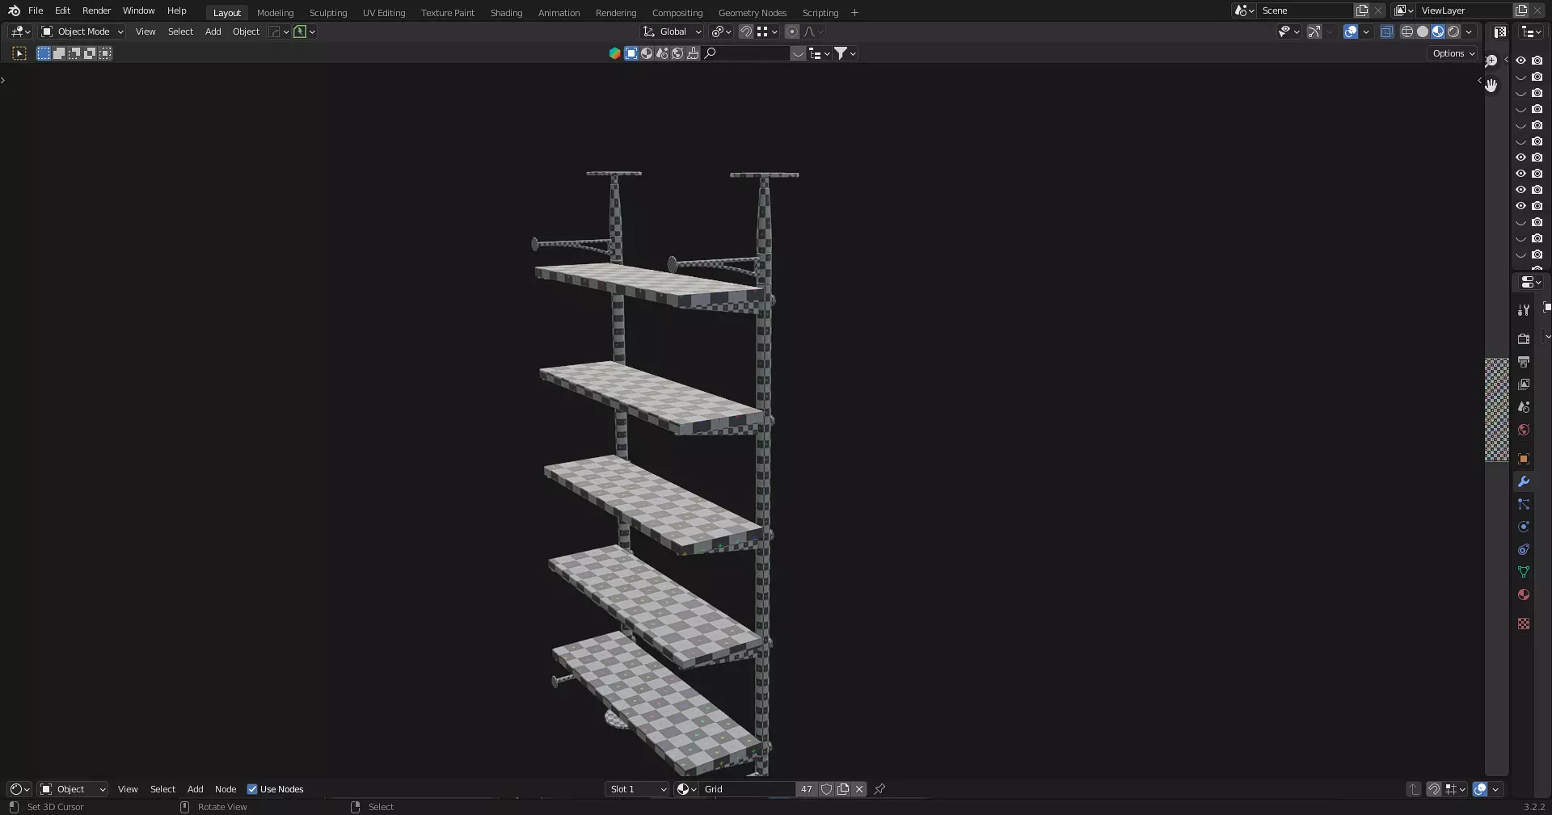Open the Texture properties tab
Image resolution: width=1552 pixels, height=815 pixels.
click(x=1524, y=624)
